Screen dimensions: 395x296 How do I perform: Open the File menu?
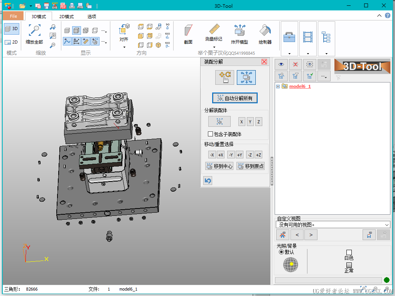click(14, 16)
